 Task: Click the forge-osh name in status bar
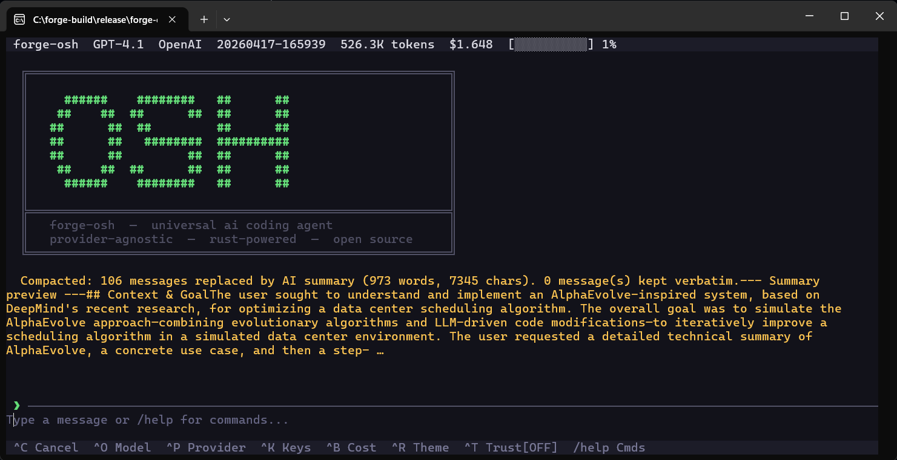(46, 44)
